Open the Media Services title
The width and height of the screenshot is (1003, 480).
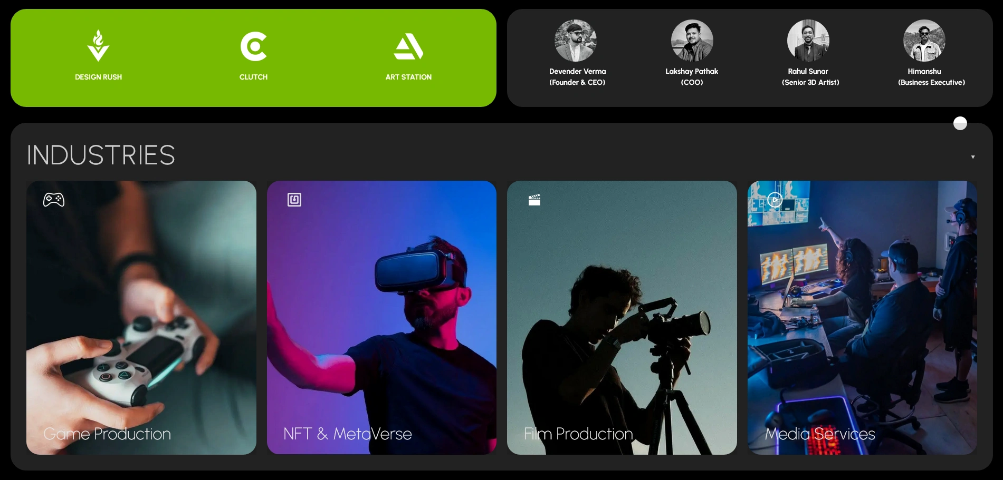coord(820,434)
